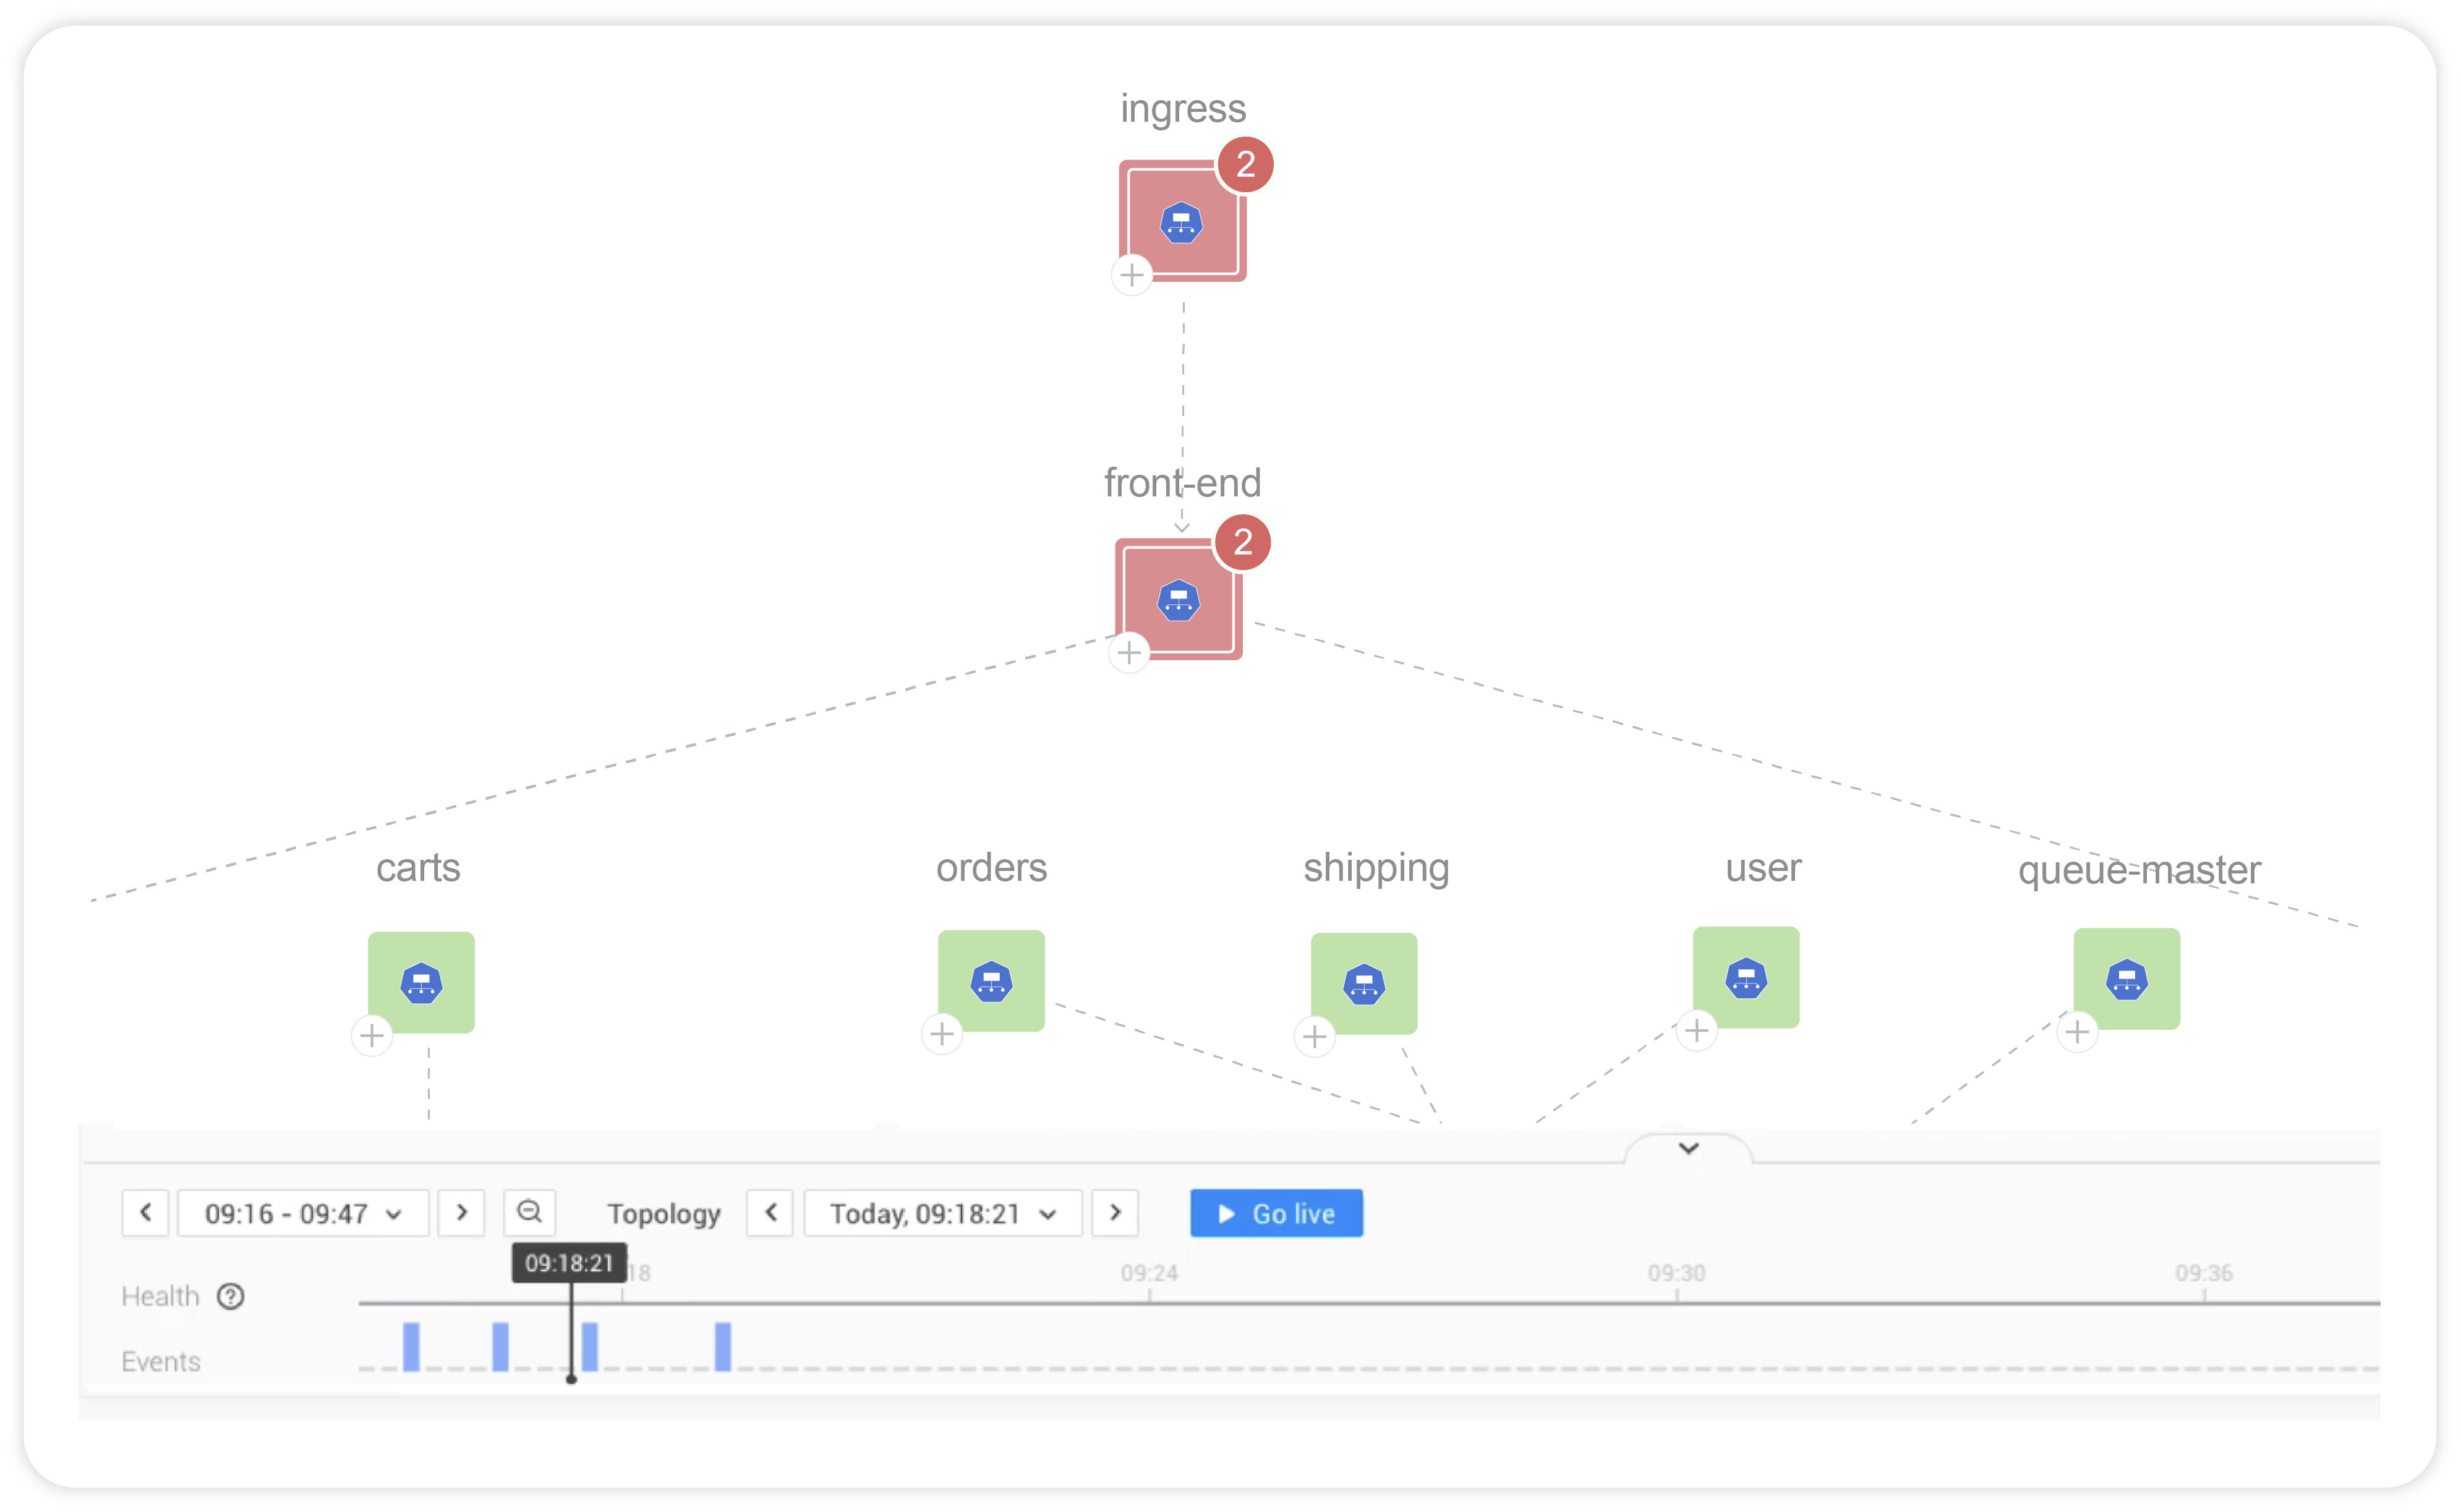Screen dimensions: 2461x1512
Task: Click the first blue event bar
Action: pos(411,1346)
